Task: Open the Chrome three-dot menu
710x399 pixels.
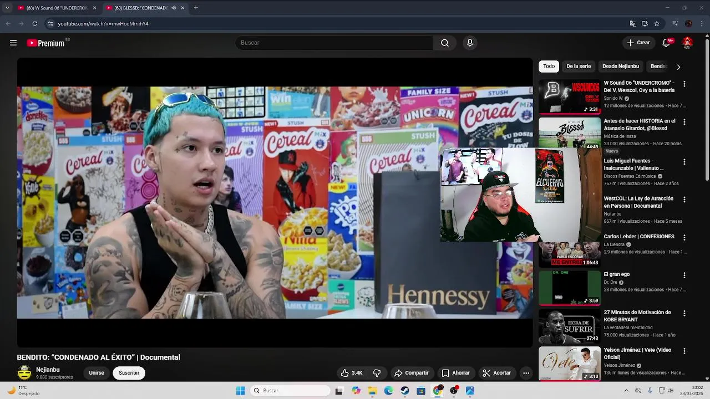Action: (x=702, y=24)
